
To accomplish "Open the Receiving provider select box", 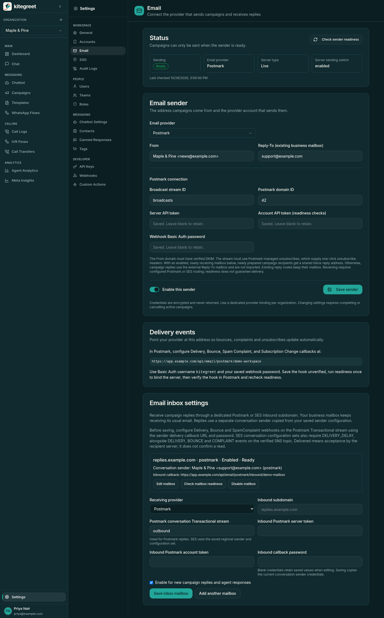I will (x=202, y=509).
